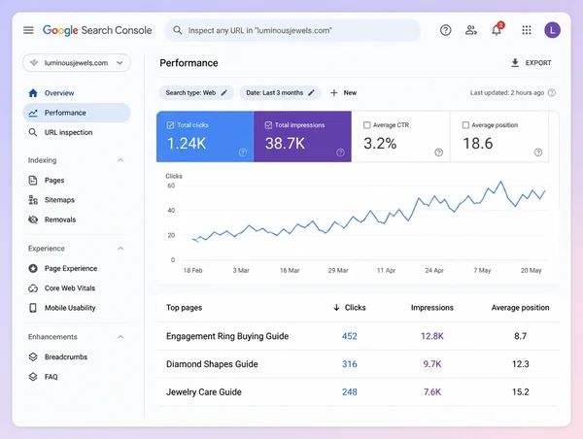Image resolution: width=583 pixels, height=439 pixels.
Task: Select Performance in sidebar
Action: coord(77,113)
